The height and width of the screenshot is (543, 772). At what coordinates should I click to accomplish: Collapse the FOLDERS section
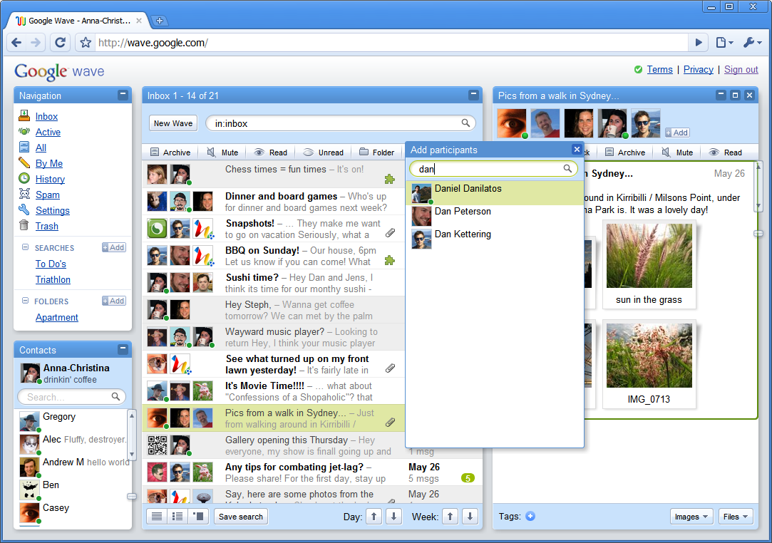(x=26, y=301)
